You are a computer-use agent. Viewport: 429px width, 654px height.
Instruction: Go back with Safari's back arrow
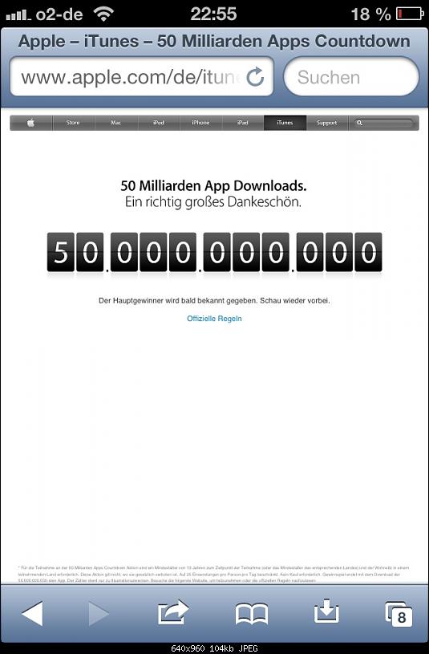(32, 613)
